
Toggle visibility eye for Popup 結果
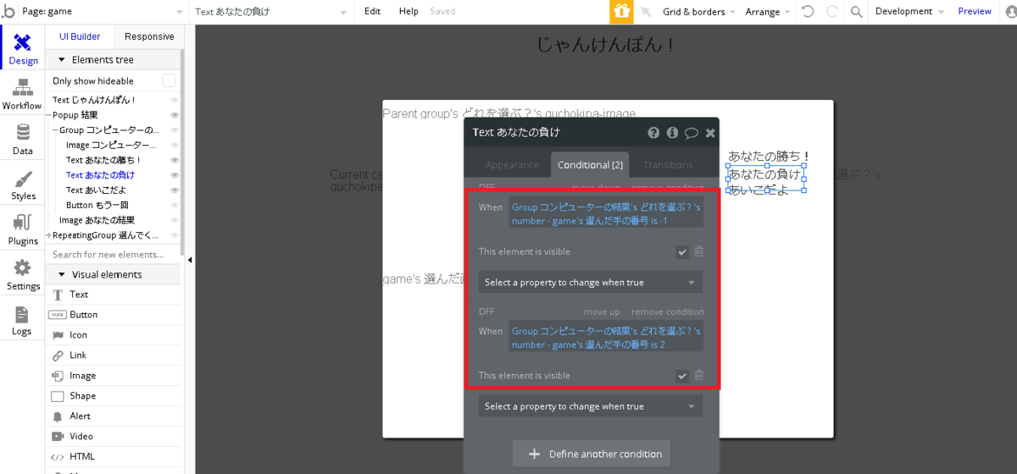tap(175, 115)
